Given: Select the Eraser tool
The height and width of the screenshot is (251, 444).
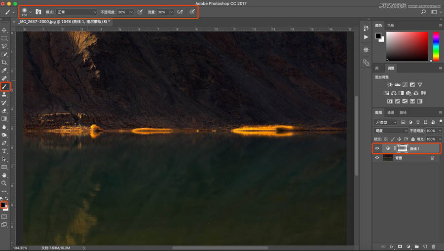Looking at the screenshot, I should (4, 111).
